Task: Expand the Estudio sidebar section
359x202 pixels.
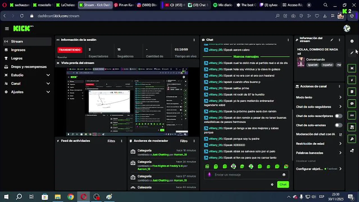Action: click(x=48, y=75)
